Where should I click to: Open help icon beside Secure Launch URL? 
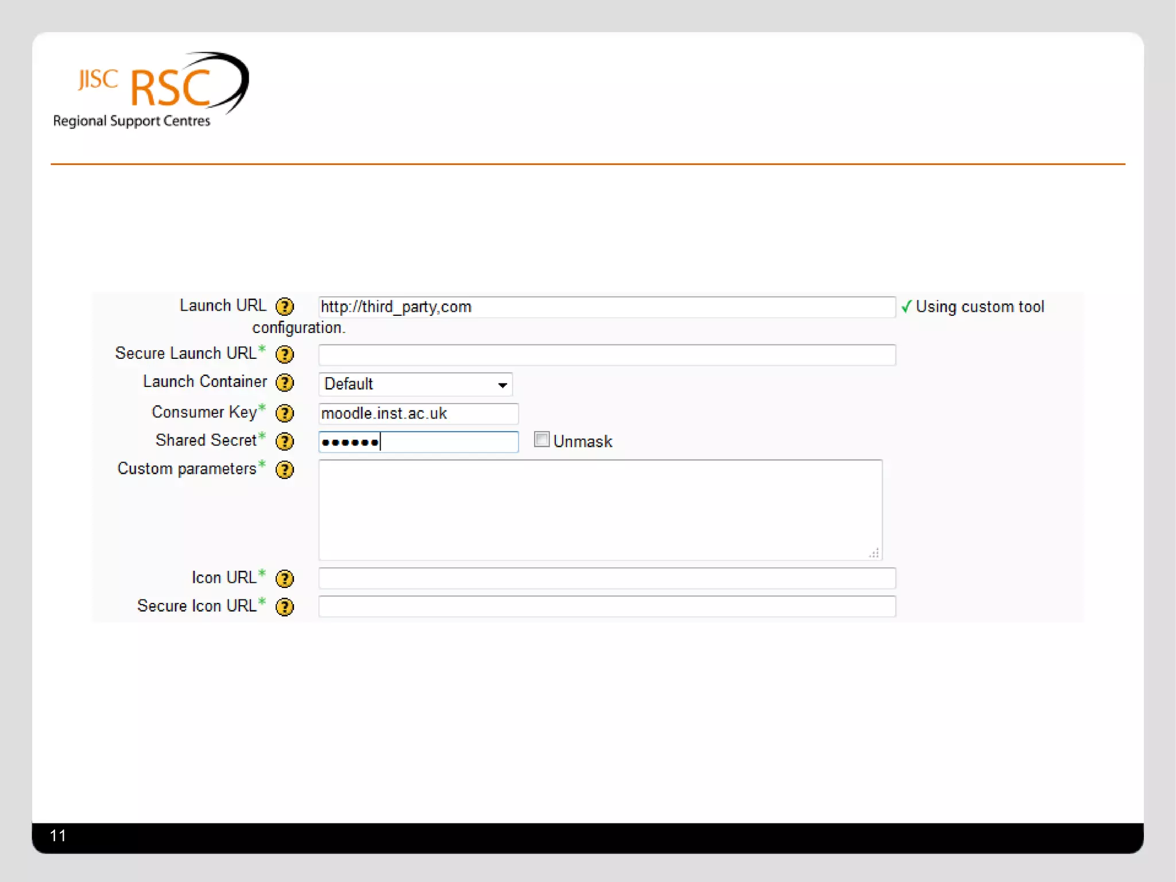click(x=285, y=354)
